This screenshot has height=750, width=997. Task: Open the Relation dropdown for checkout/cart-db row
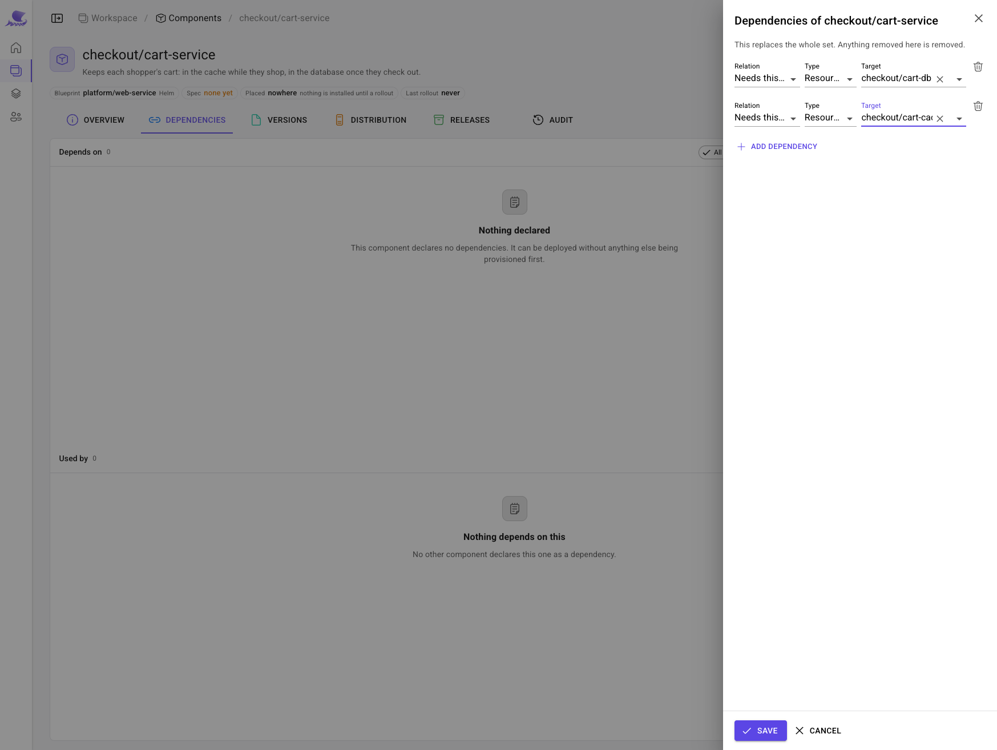pyautogui.click(x=767, y=79)
